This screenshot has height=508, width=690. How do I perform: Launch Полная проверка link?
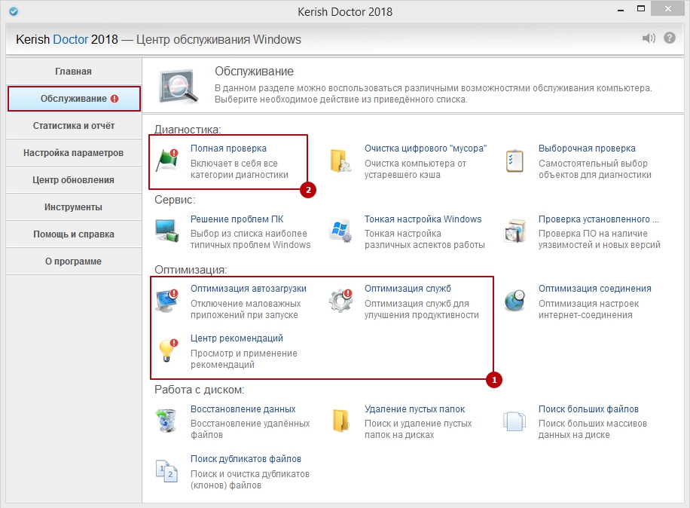point(228,148)
